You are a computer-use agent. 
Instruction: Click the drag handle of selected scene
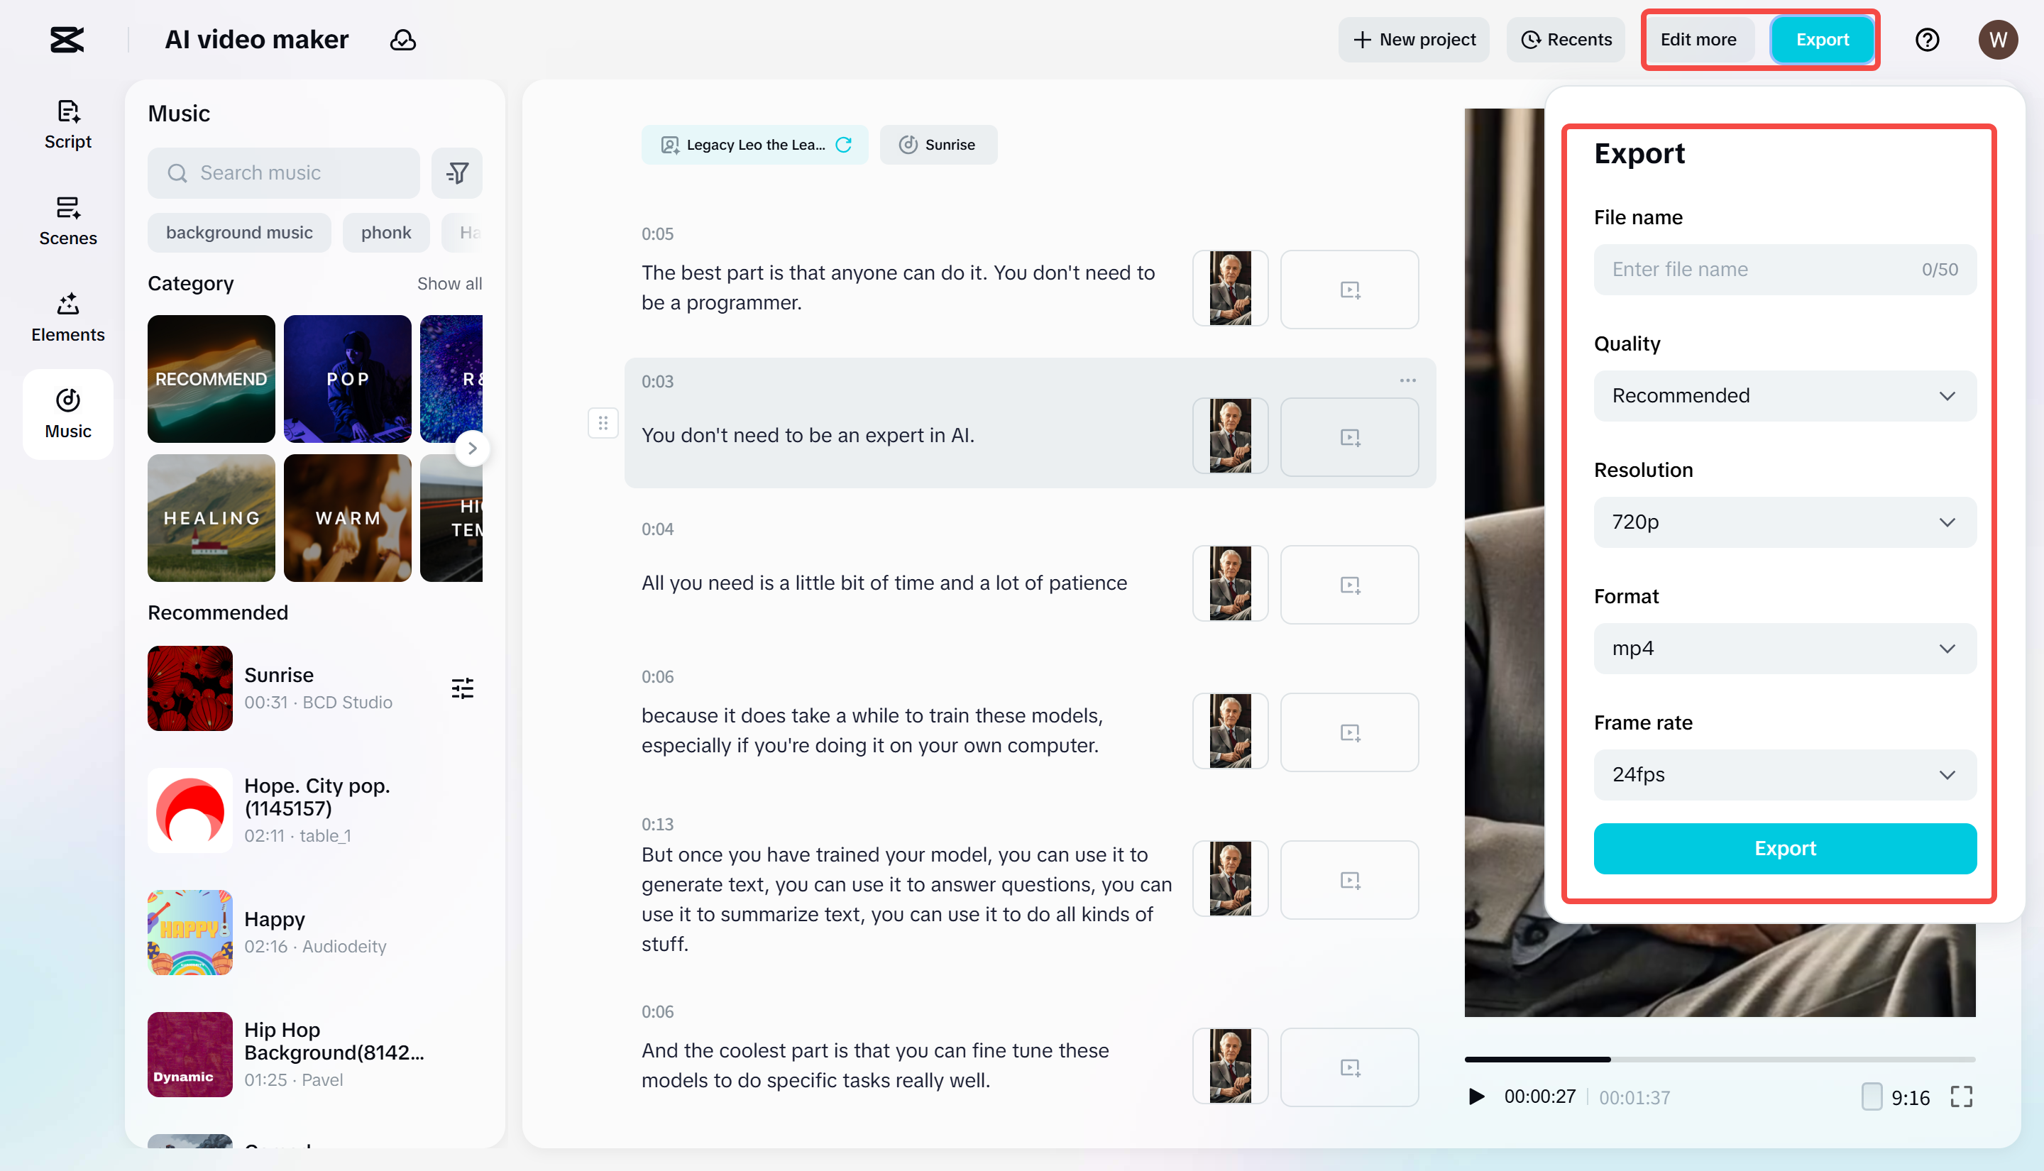pos(603,423)
